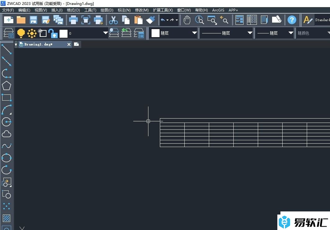
Task: Click Zoom Previous icon
Action: [224, 20]
